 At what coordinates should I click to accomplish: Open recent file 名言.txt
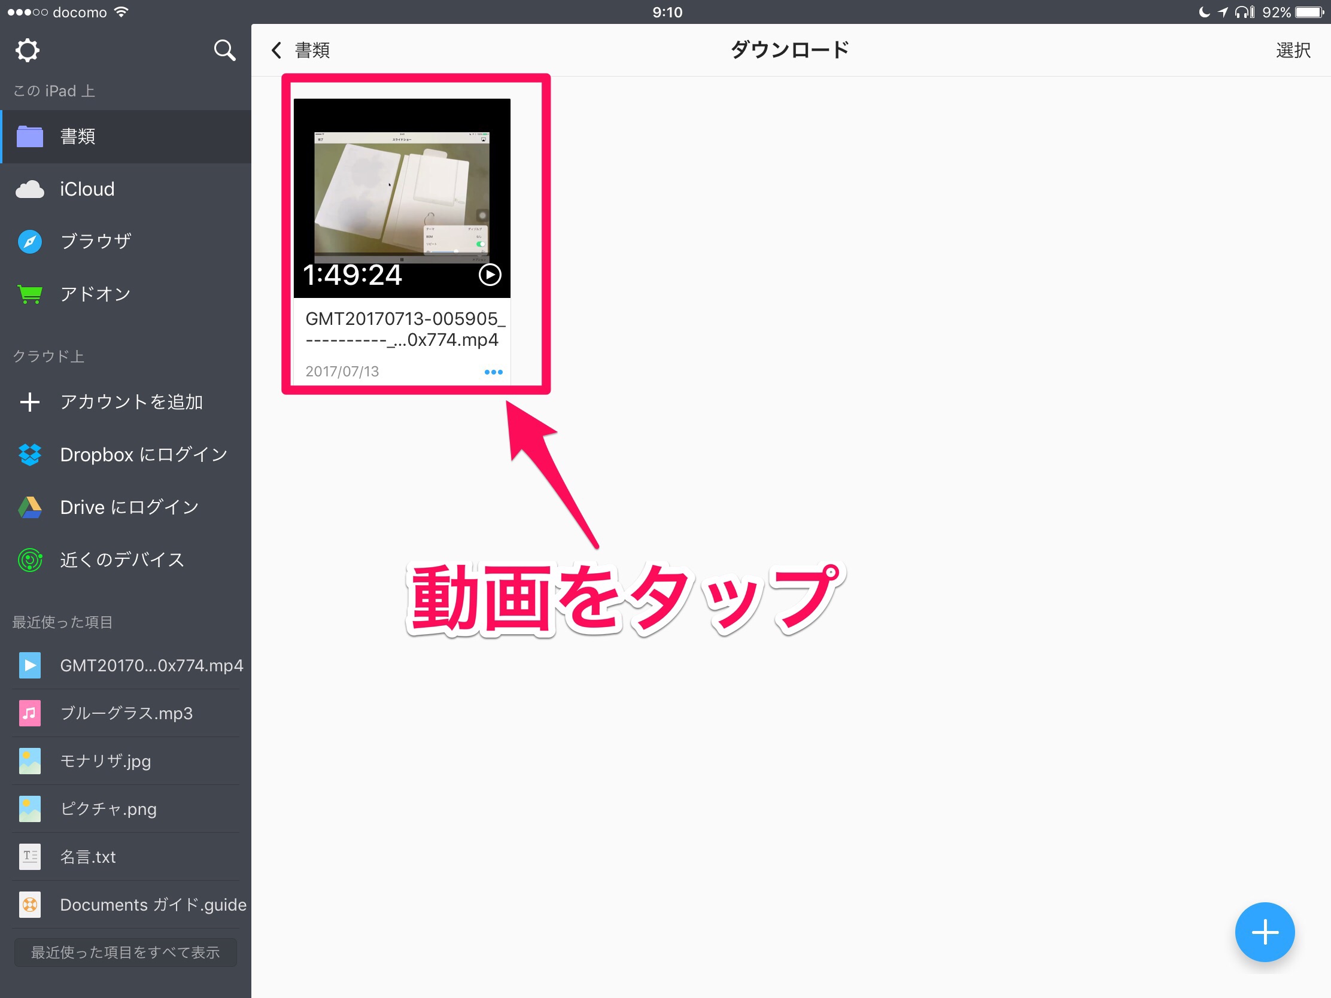tap(88, 857)
